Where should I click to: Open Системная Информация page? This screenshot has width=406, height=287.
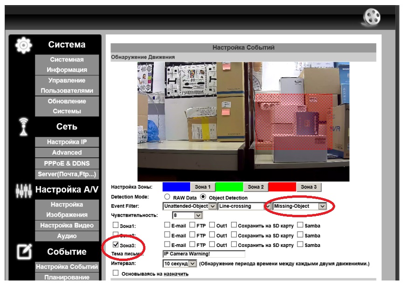[67, 65]
